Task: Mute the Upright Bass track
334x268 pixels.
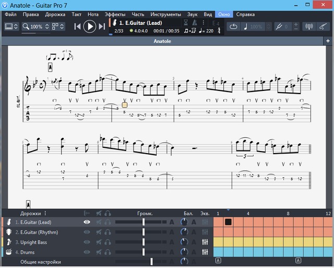Action: point(99,242)
